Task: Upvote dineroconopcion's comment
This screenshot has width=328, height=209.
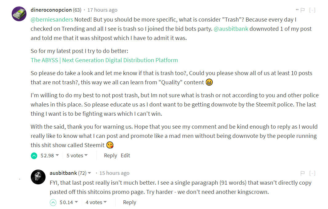Action: [x=34, y=156]
